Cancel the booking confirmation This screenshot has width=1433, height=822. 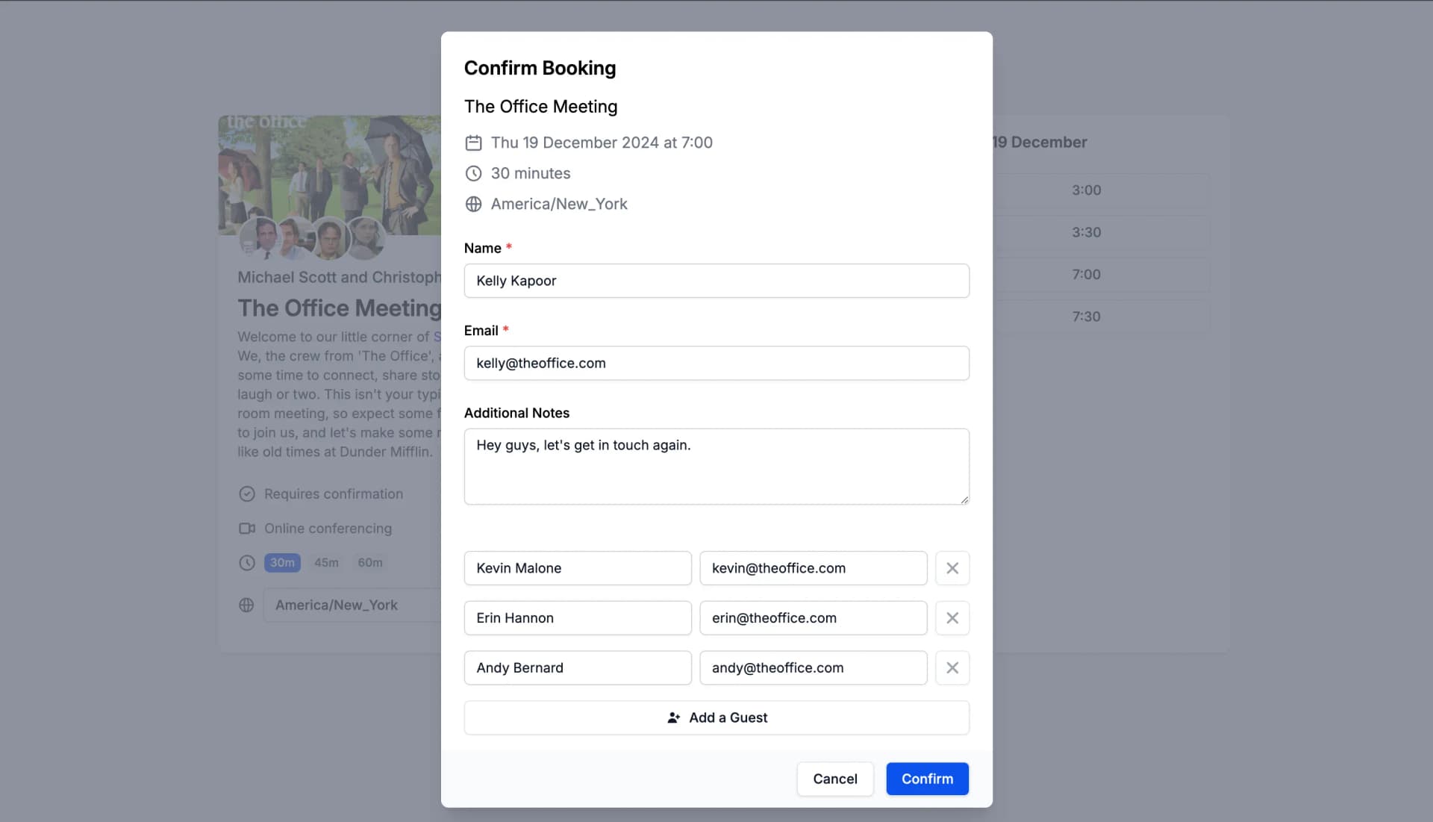834,779
